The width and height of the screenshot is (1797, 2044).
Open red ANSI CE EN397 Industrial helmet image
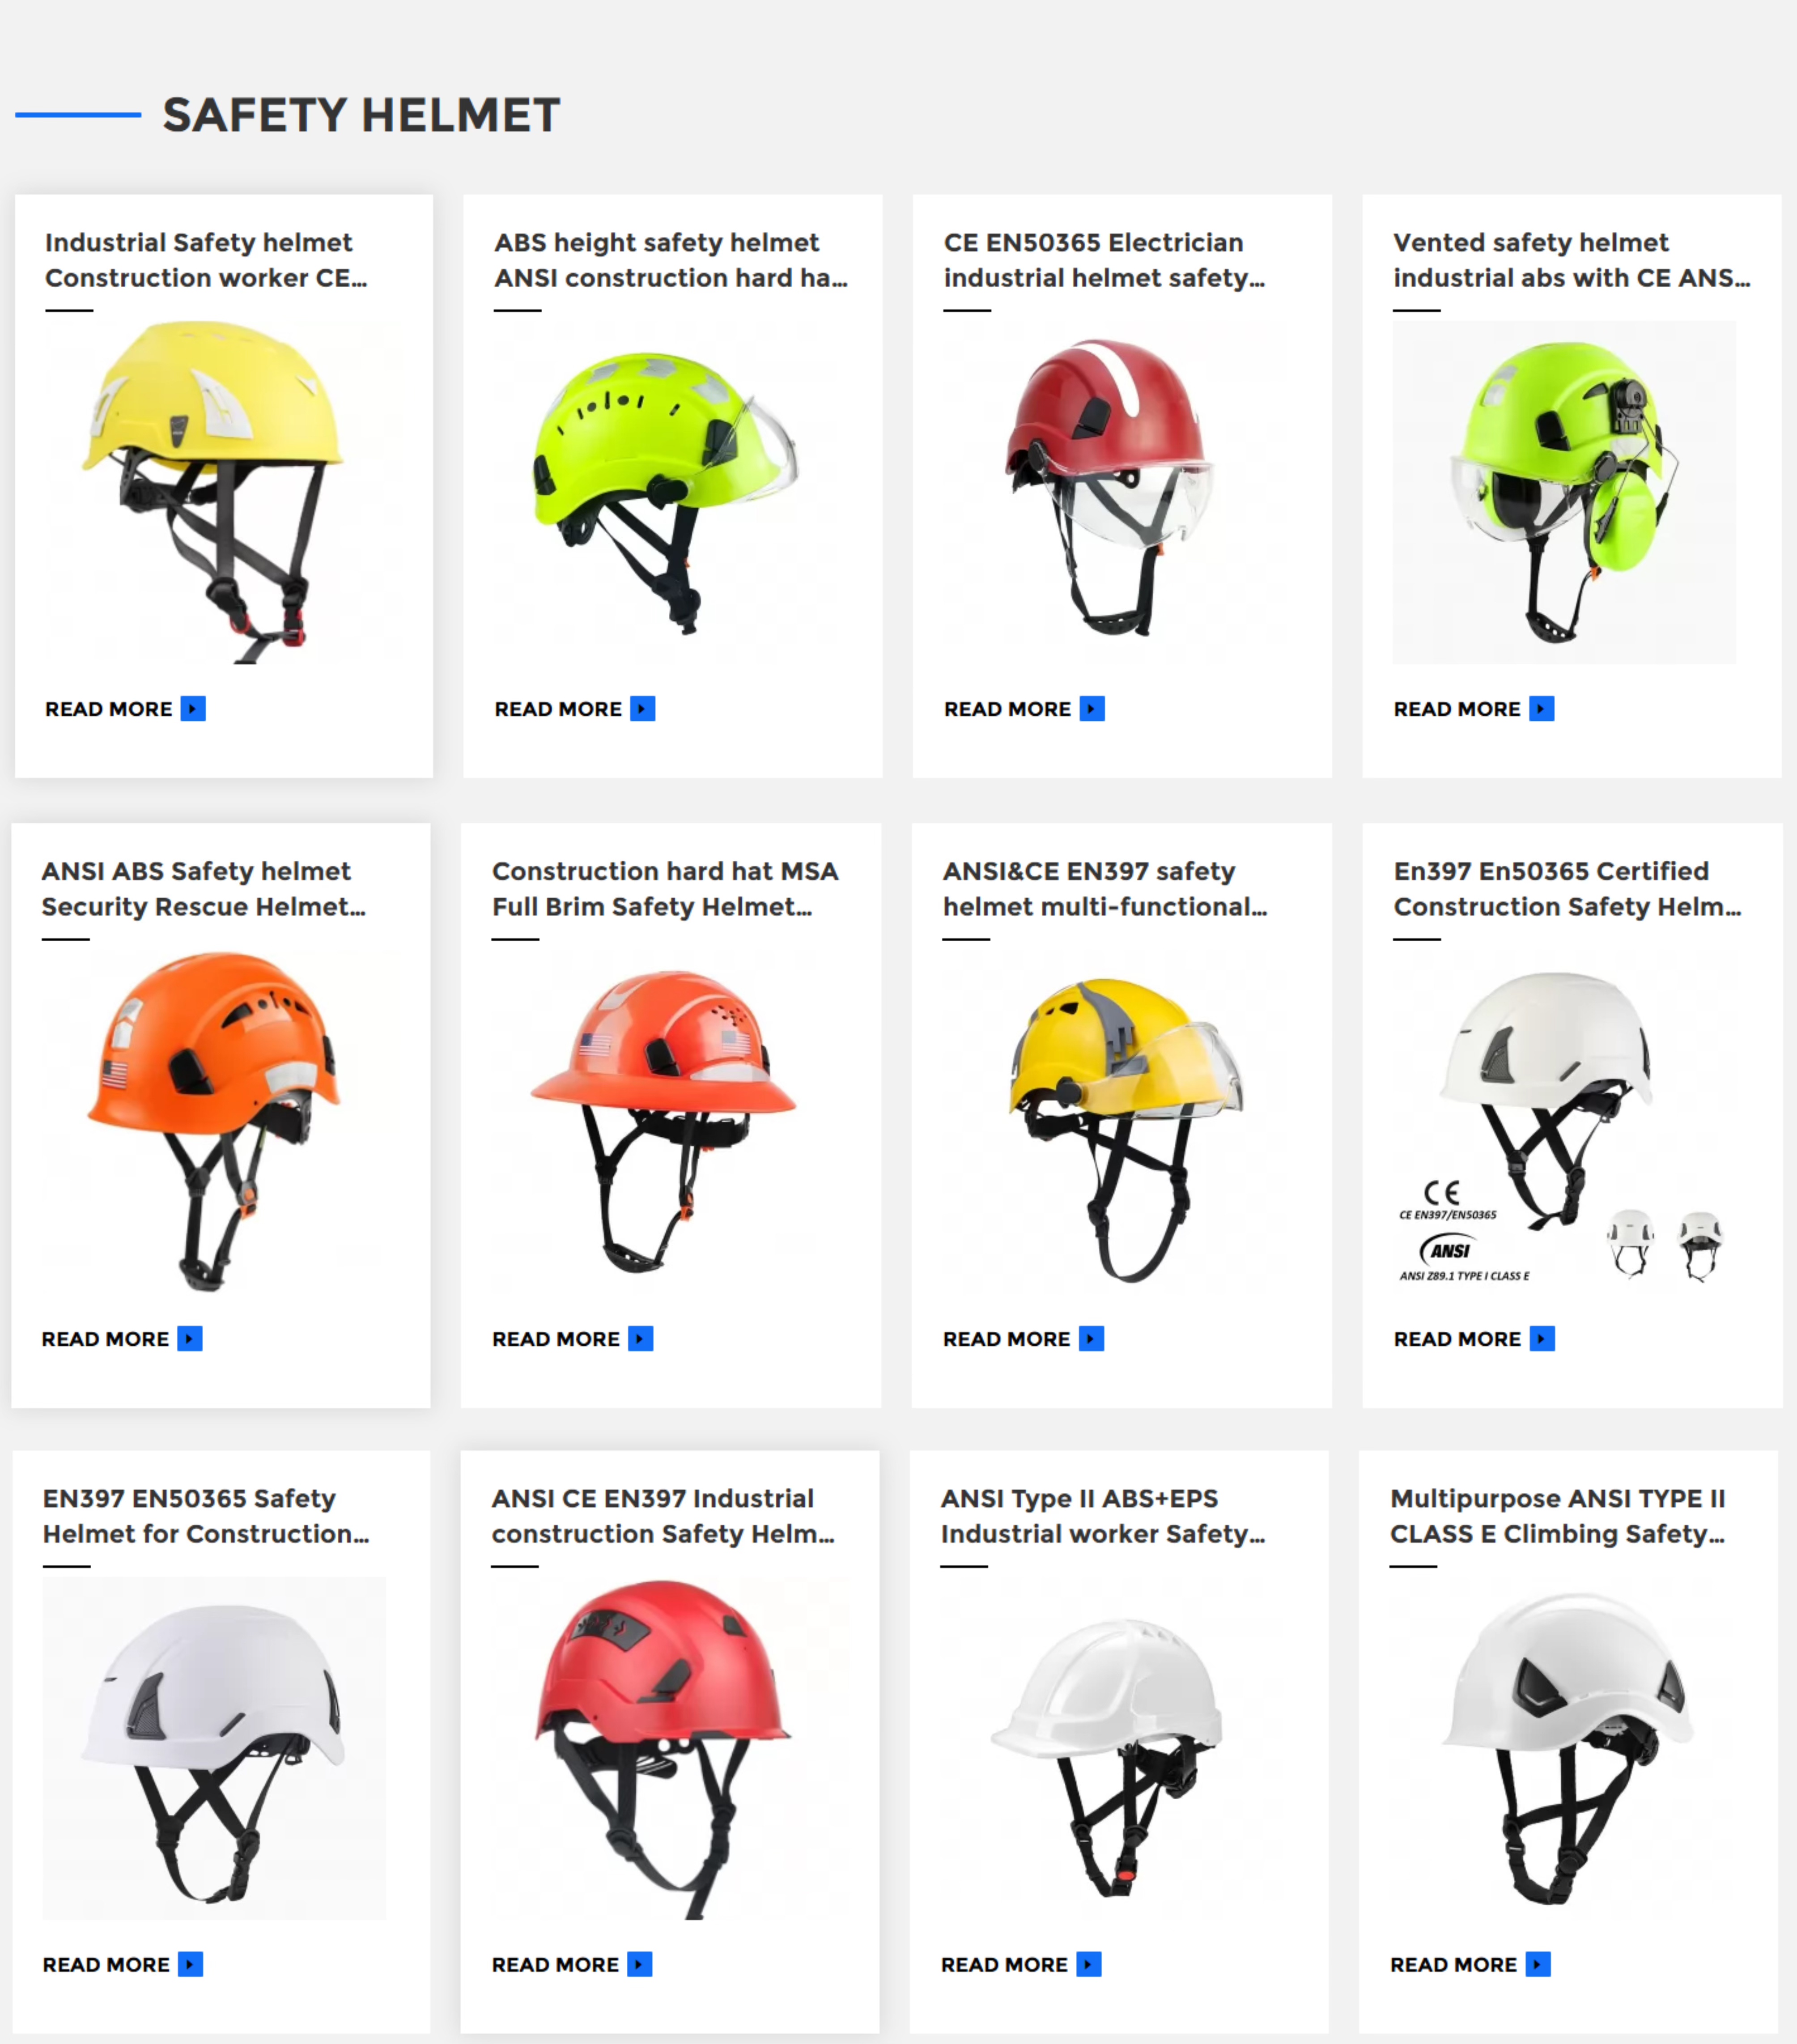pos(663,1748)
